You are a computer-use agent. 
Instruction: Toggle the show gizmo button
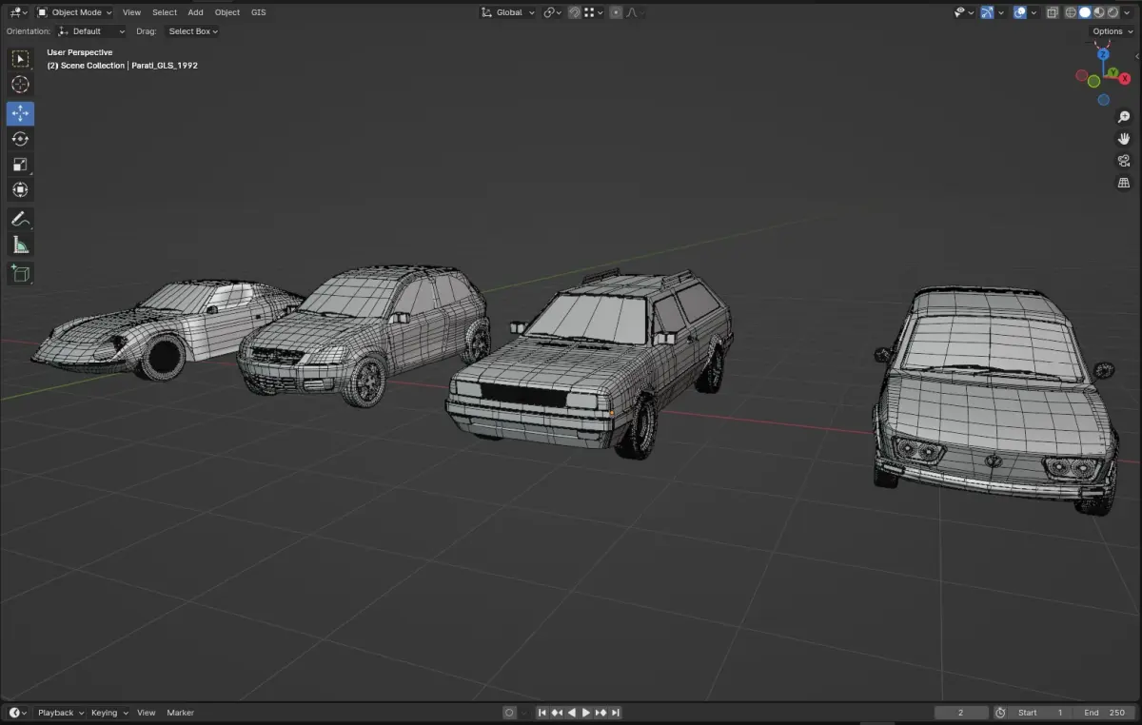(987, 12)
